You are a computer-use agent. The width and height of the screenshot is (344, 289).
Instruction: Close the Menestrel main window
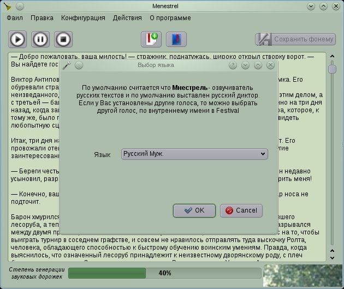coord(336,7)
